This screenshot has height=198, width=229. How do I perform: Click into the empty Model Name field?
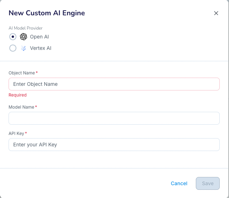pyautogui.click(x=114, y=118)
